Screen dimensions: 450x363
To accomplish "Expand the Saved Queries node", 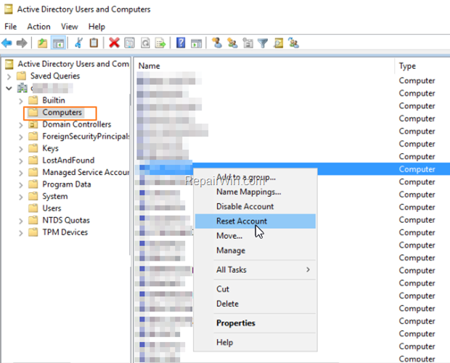I will [9, 76].
